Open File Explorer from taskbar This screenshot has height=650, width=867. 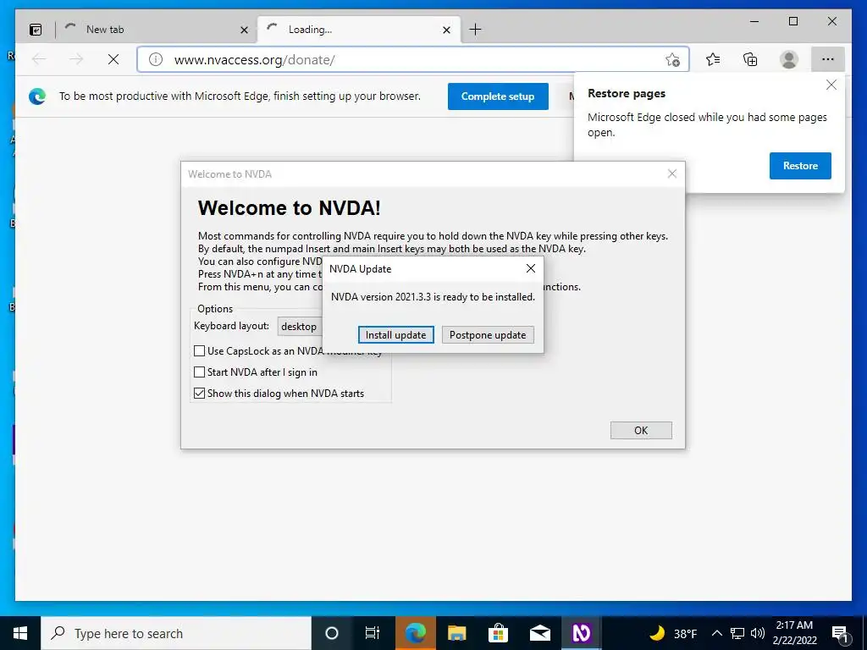point(456,633)
